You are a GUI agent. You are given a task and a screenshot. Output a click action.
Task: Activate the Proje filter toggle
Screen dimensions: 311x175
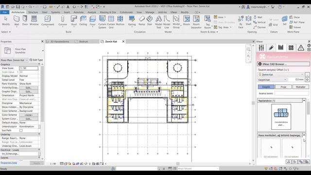(283, 87)
